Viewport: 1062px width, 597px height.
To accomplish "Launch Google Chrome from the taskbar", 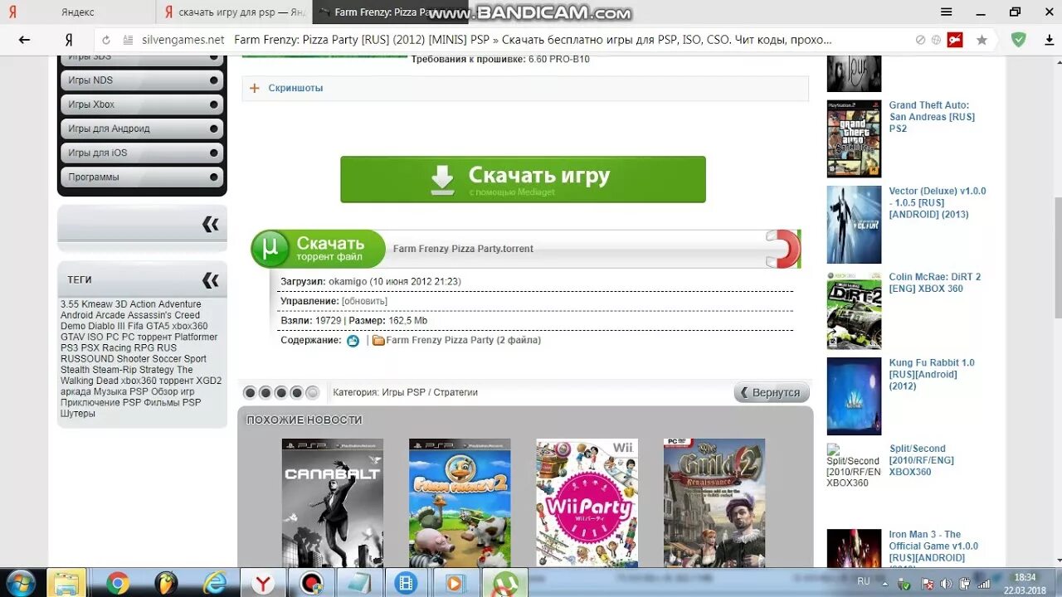I will 118,583.
